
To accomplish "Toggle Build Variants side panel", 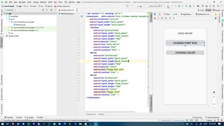I will (1, 94).
